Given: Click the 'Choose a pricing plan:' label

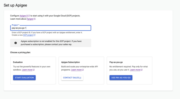Looking at the screenshot, I should click(x=20, y=52).
